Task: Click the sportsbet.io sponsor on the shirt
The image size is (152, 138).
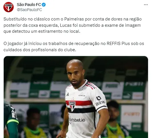Action: (77, 120)
